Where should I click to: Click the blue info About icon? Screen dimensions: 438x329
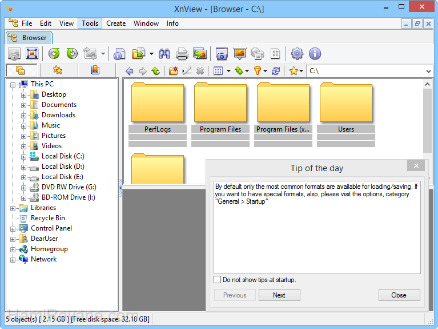pyautogui.click(x=315, y=53)
